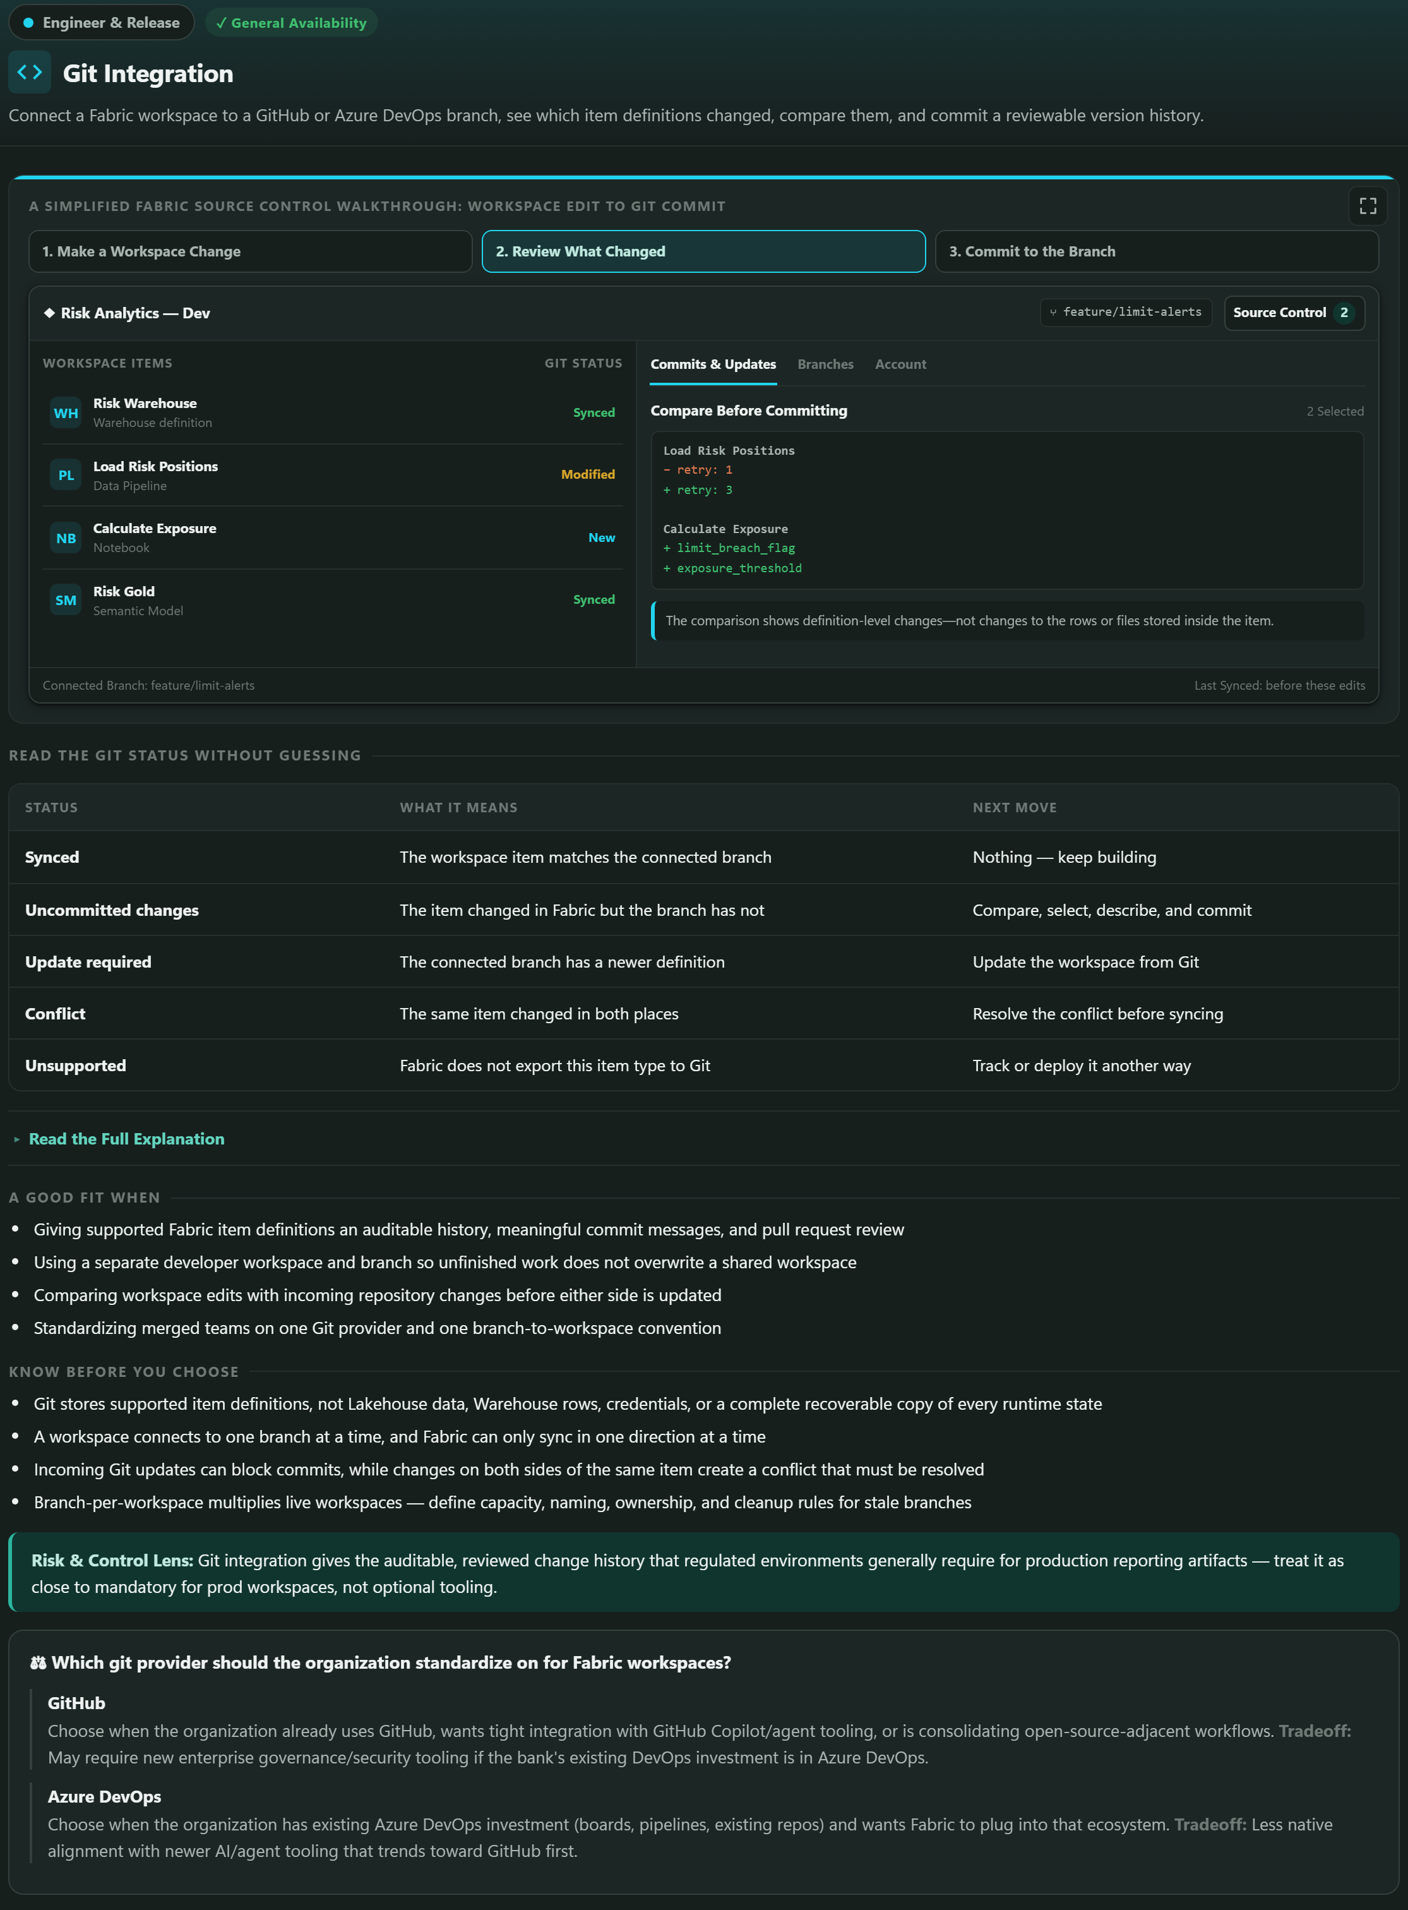Click the binoculars icon beside git provider question
Viewport: 1408px width, 1910px height.
tap(39, 1662)
